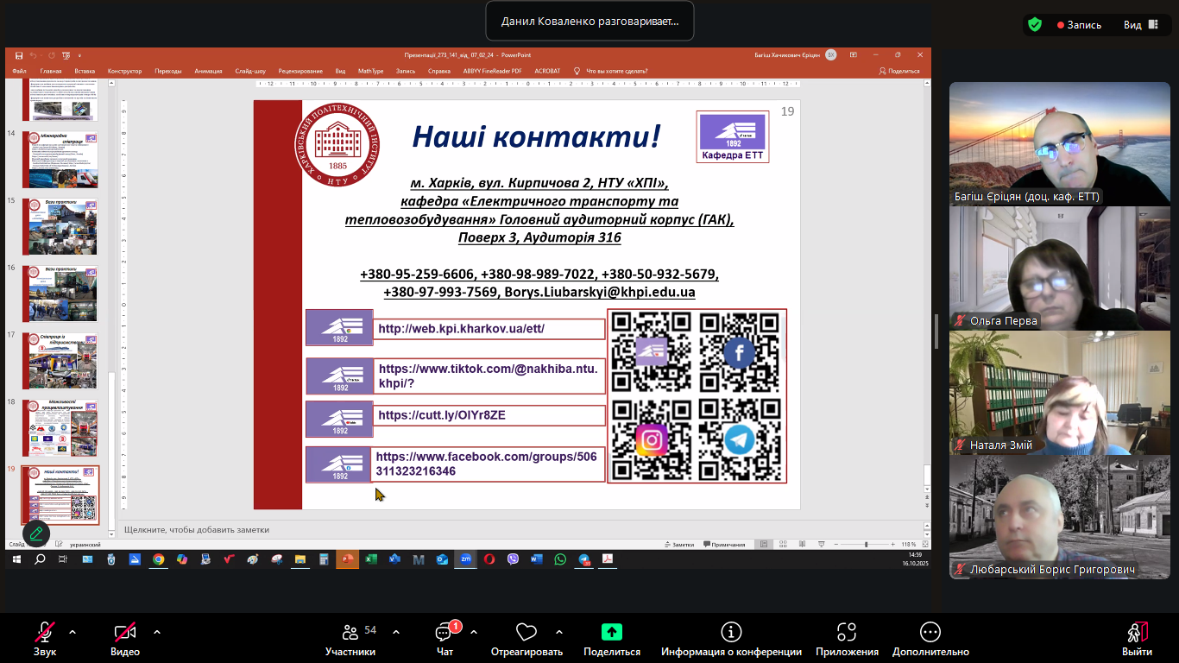Screen dimensions: 1179x663
Task: Expand audio options arrow next to Звук
Action: coord(73,632)
